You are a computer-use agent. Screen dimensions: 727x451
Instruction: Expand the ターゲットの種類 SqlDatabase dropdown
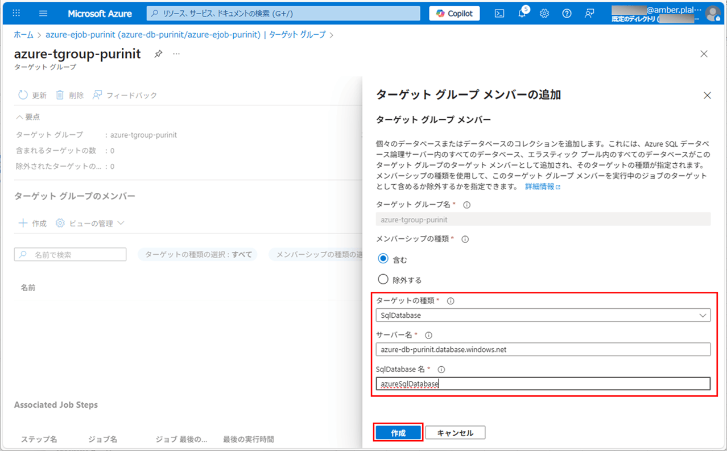click(x=543, y=315)
